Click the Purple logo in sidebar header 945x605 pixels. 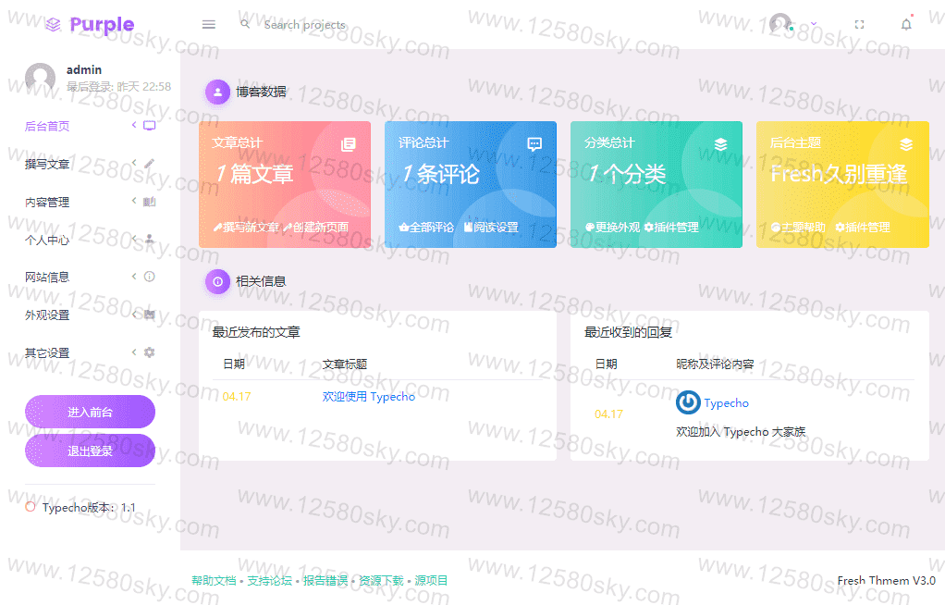coord(91,25)
